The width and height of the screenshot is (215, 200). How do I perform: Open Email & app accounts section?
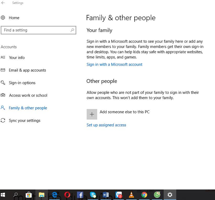click(x=27, y=70)
